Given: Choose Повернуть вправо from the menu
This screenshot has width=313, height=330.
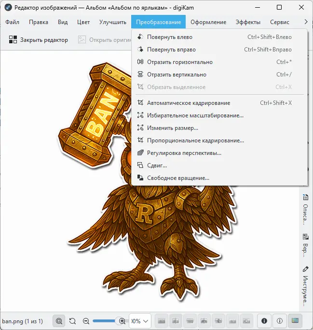Looking at the screenshot, I should pos(219,50).
